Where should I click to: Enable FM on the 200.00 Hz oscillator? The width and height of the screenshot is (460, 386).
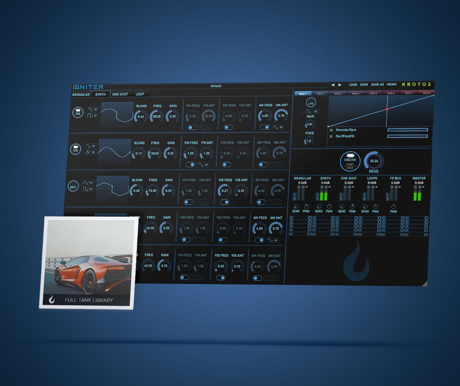pyautogui.click(x=192, y=127)
